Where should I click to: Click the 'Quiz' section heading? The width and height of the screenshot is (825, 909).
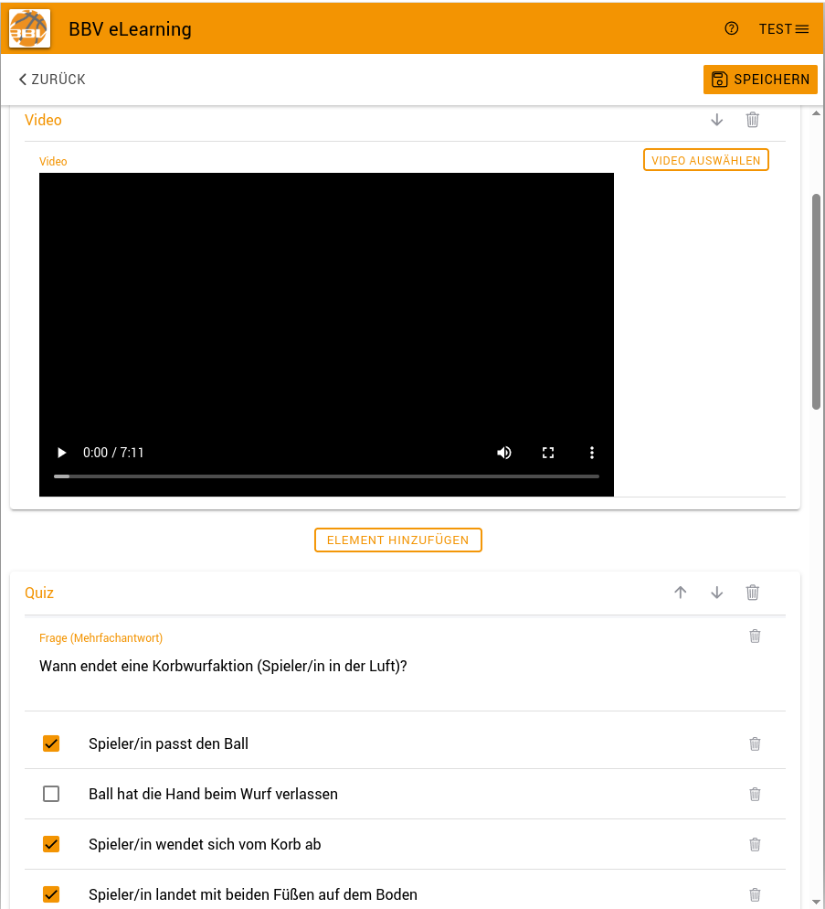[x=39, y=593]
